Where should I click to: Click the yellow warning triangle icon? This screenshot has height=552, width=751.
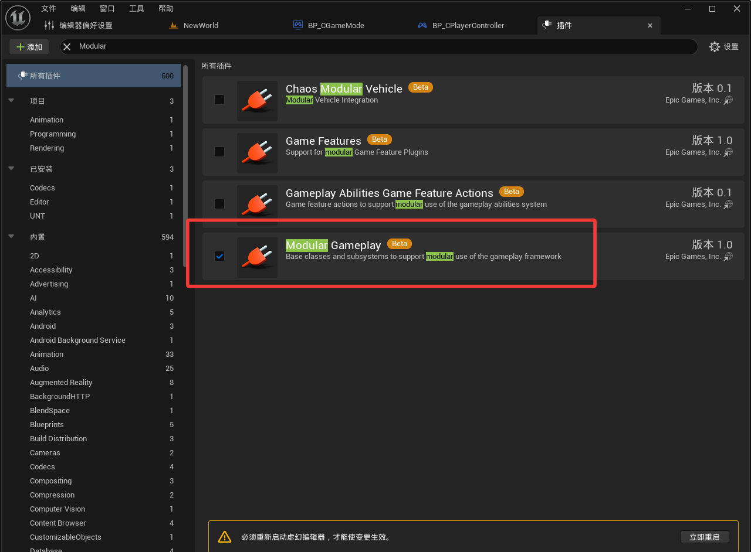pos(225,537)
